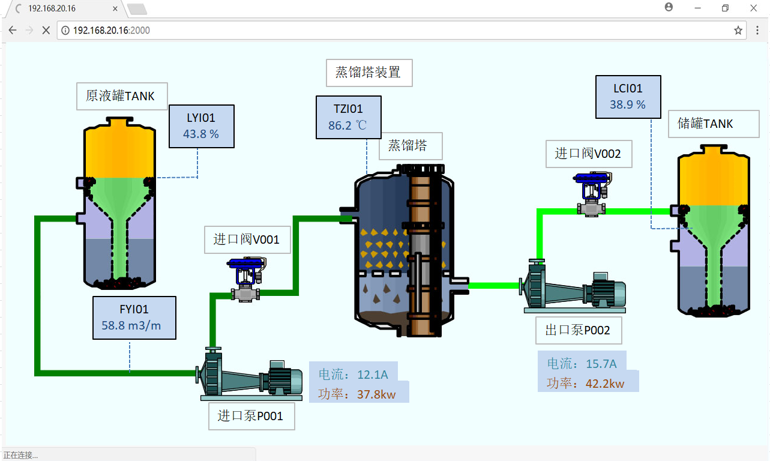Viewport: 770px width, 461px height.
Task: Click the LYI01 43.8 % level indicator
Action: click(202, 126)
